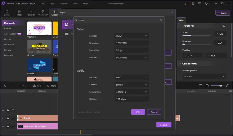Open the Annotation panel
Image resolution: width=233 pixels, height=136 pixels.
[43, 13]
